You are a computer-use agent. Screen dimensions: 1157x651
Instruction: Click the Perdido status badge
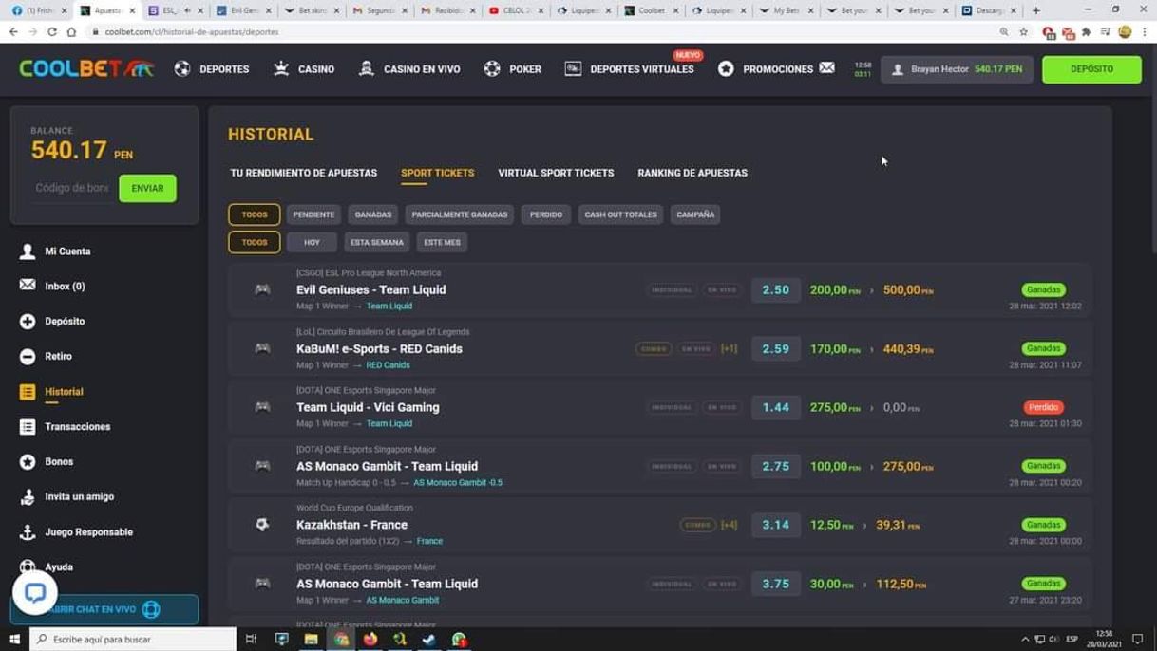tap(1043, 407)
